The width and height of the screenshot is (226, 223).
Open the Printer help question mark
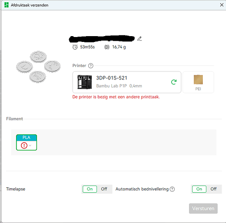pyautogui.click(x=90, y=66)
